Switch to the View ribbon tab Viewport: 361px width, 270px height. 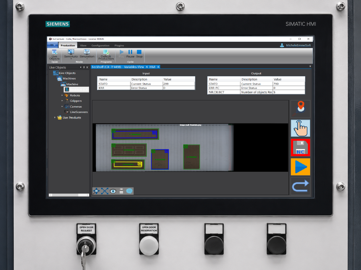pyautogui.click(x=83, y=45)
